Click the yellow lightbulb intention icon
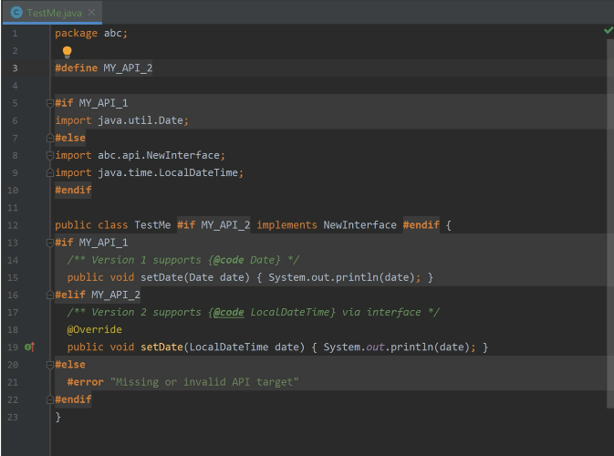The height and width of the screenshot is (456, 614). 67,52
